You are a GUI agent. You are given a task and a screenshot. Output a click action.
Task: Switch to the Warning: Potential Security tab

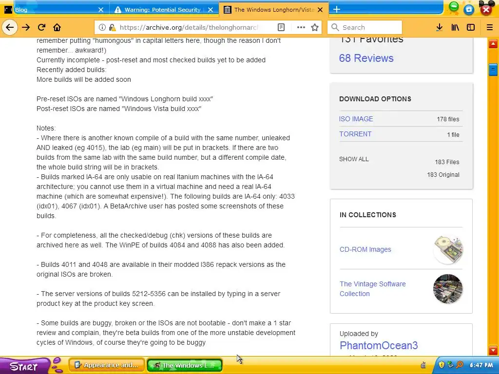click(164, 10)
